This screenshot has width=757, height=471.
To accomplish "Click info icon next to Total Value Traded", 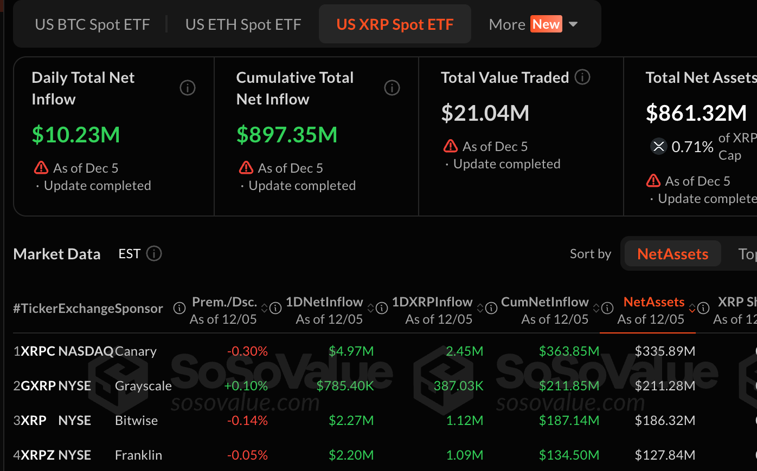I will pyautogui.click(x=582, y=77).
